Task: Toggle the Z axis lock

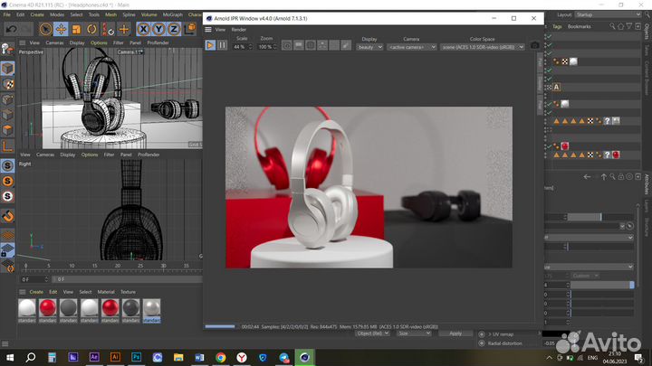Action: click(176, 29)
